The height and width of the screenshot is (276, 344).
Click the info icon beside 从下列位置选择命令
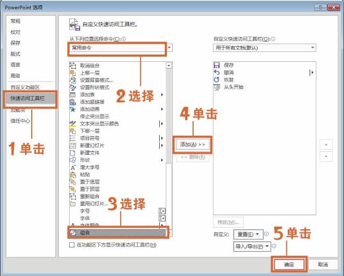(124, 39)
